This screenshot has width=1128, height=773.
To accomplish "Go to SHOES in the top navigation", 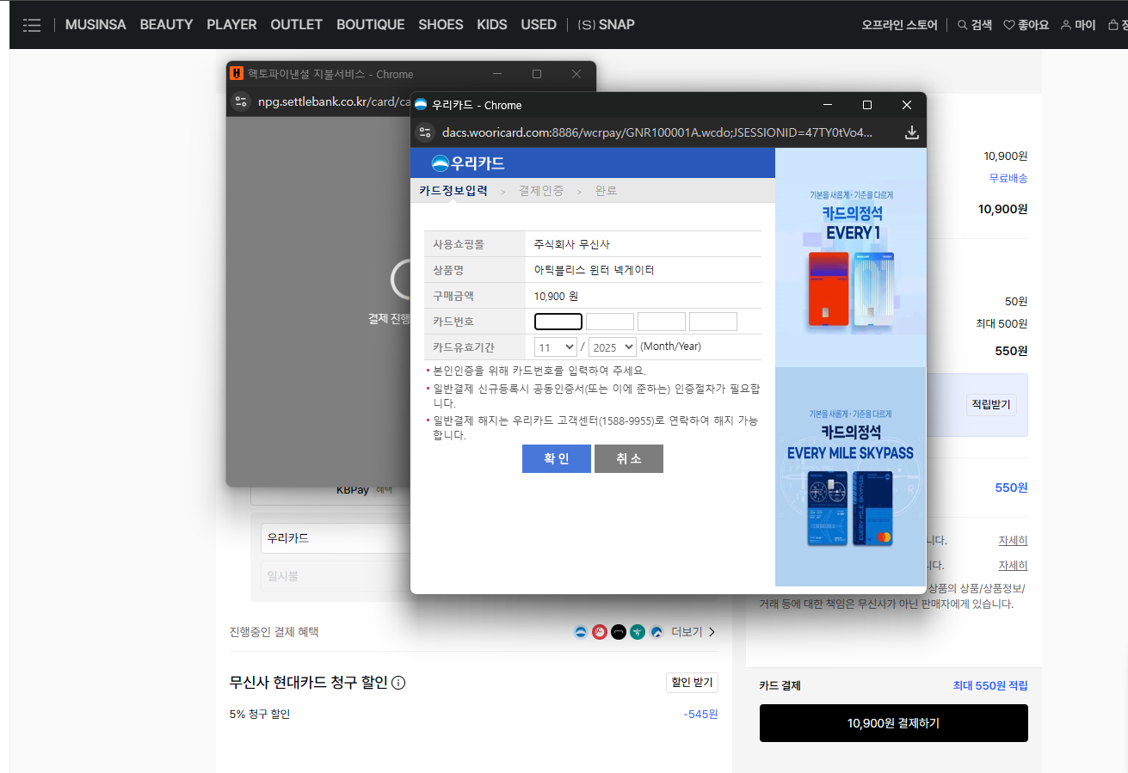I will pyautogui.click(x=441, y=25).
